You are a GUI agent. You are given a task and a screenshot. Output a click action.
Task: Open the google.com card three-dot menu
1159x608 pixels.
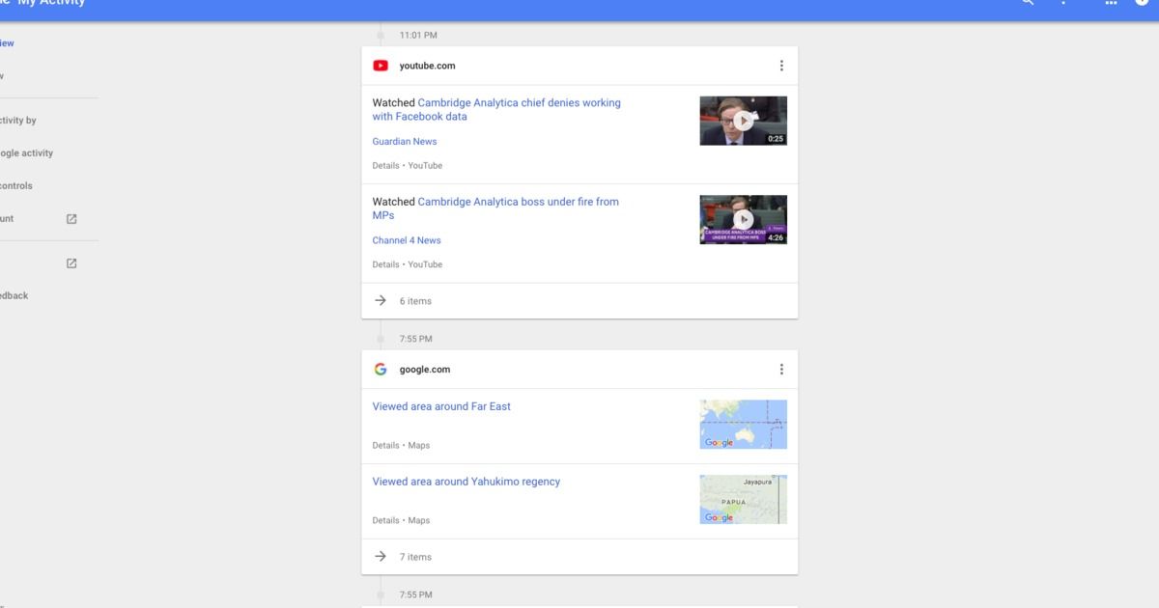(x=781, y=369)
